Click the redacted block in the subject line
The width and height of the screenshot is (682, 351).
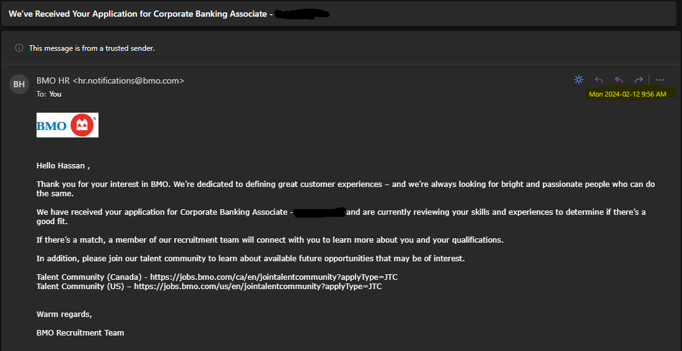(x=302, y=14)
